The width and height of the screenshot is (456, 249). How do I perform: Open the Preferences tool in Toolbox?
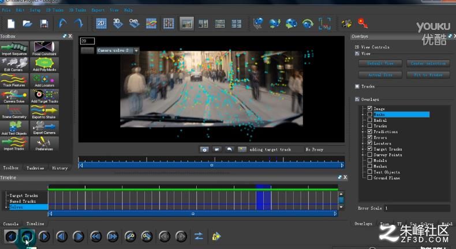[x=44, y=144]
